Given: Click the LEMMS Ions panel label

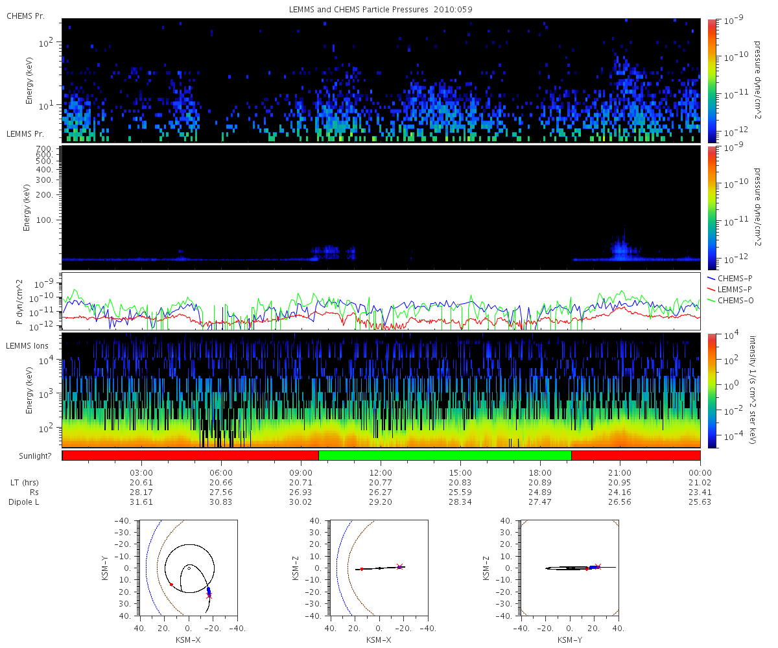Looking at the screenshot, I should tap(27, 346).
